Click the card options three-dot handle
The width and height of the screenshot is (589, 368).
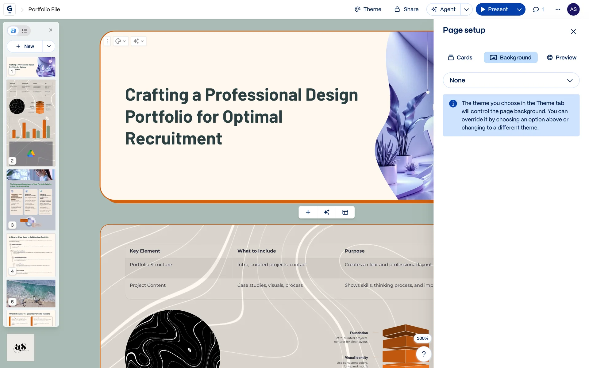tap(107, 41)
